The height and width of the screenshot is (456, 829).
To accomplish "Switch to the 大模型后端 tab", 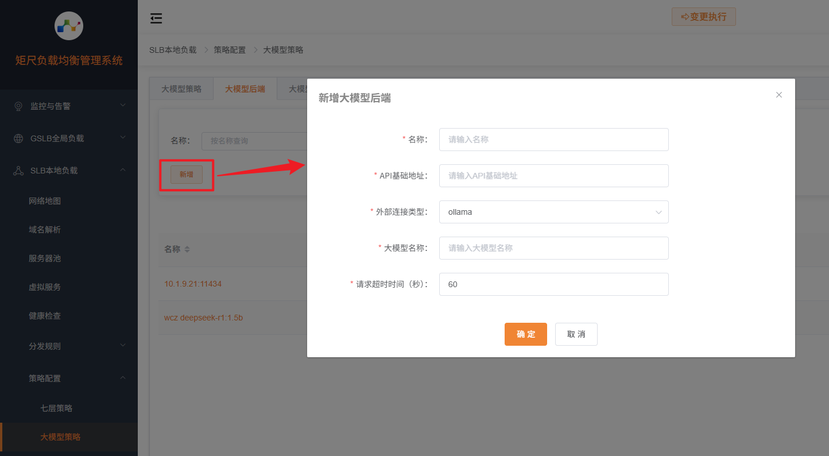I will coord(245,88).
